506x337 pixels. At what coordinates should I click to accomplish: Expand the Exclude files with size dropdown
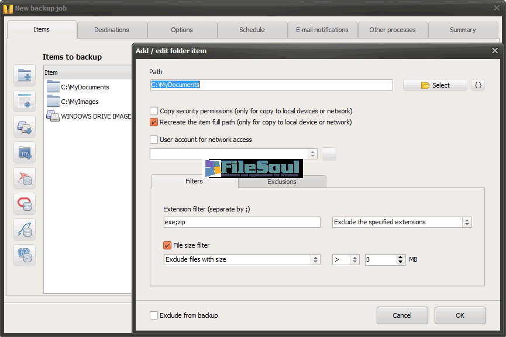(242, 259)
